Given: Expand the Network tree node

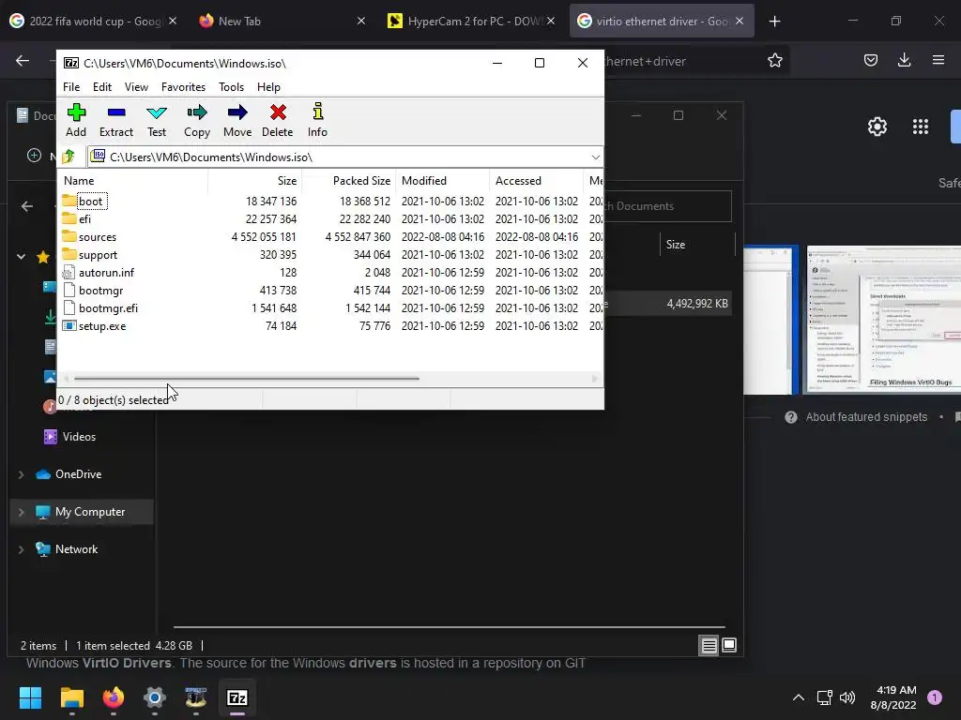Looking at the screenshot, I should [21, 549].
